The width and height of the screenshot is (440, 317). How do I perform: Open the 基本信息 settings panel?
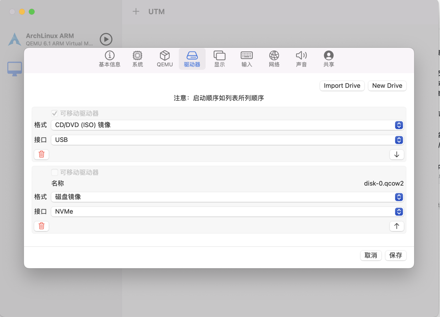[109, 59]
